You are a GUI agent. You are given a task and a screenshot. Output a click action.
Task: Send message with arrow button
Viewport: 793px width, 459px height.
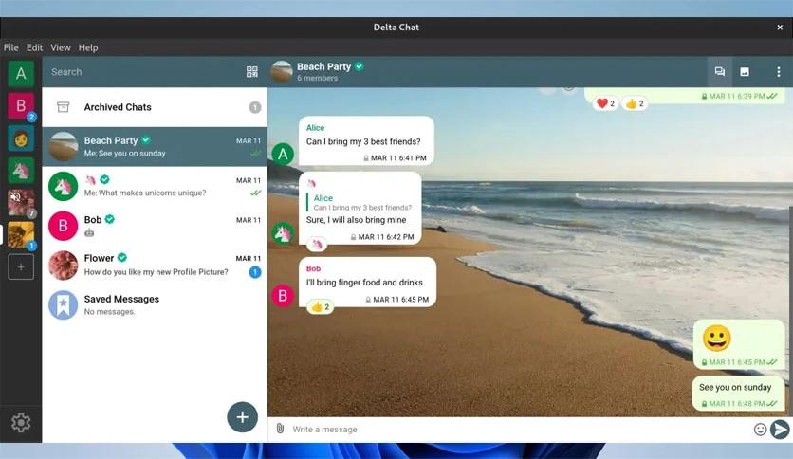781,430
